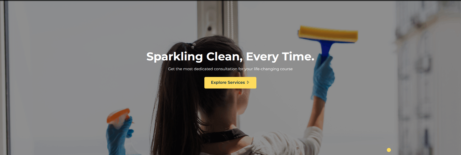Click the arrow icon inside Explore Services
461x155 pixels.
pyautogui.click(x=248, y=82)
